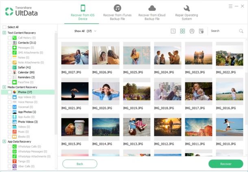Check the Photo Videos (3) checkbox

(9, 122)
